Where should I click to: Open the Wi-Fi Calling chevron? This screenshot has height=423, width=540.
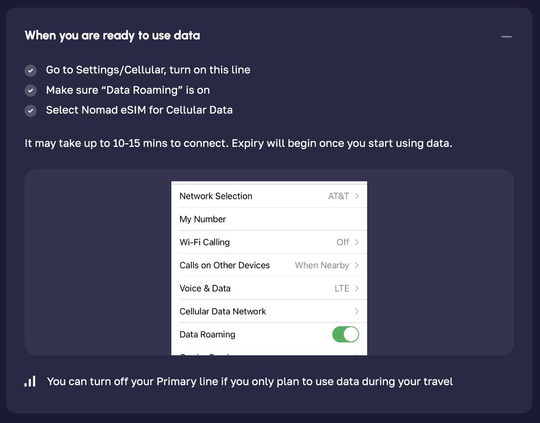pyautogui.click(x=357, y=242)
